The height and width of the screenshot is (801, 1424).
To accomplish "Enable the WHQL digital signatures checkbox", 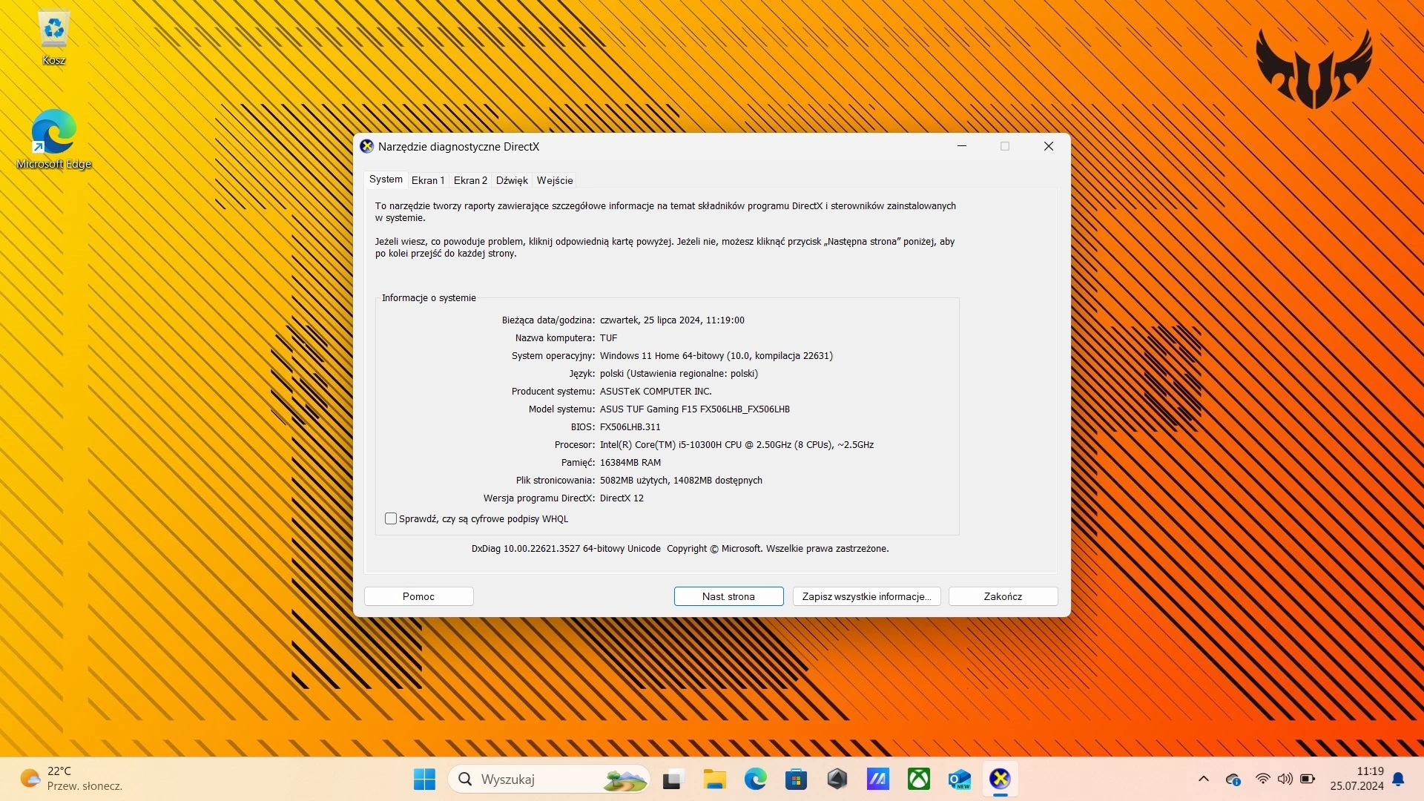I will pos(391,518).
